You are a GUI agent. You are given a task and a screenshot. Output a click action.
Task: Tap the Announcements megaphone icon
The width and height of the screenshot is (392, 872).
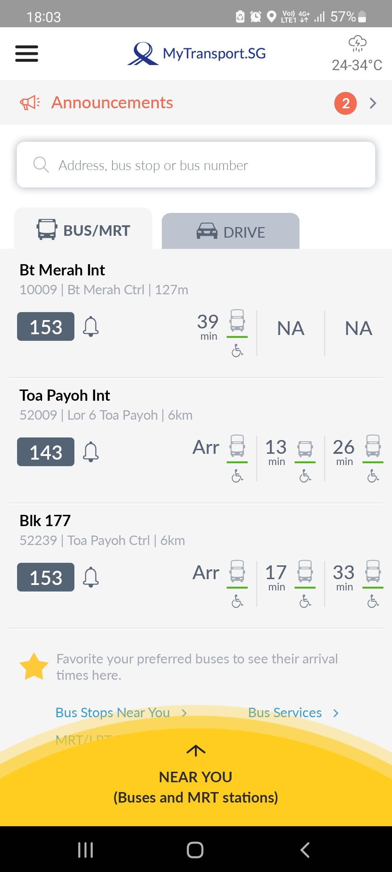[x=30, y=103]
